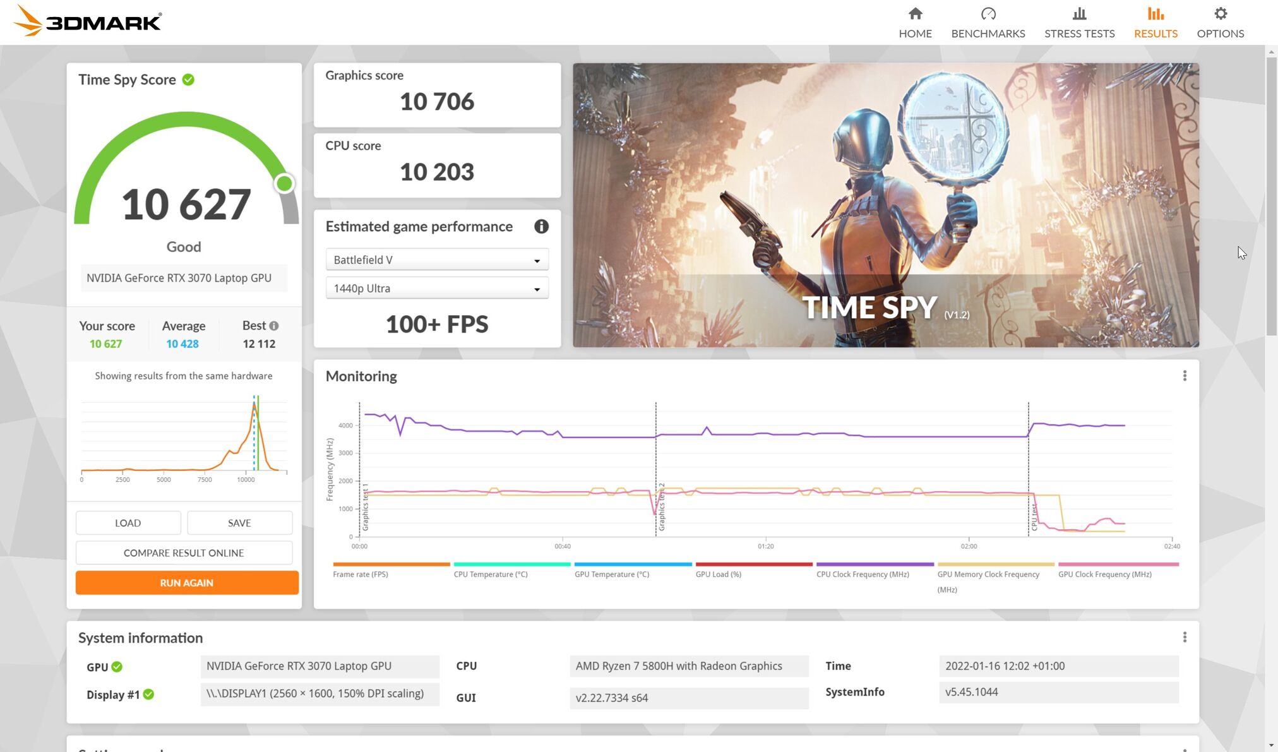The width and height of the screenshot is (1278, 752).
Task: Click the Time Spy Score validation checkmark
Action: pyautogui.click(x=188, y=80)
